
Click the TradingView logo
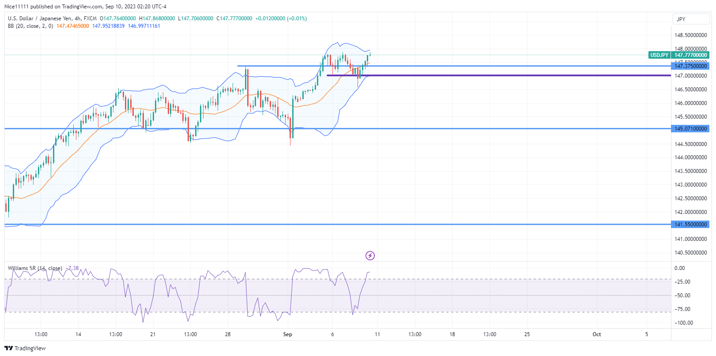25,348
